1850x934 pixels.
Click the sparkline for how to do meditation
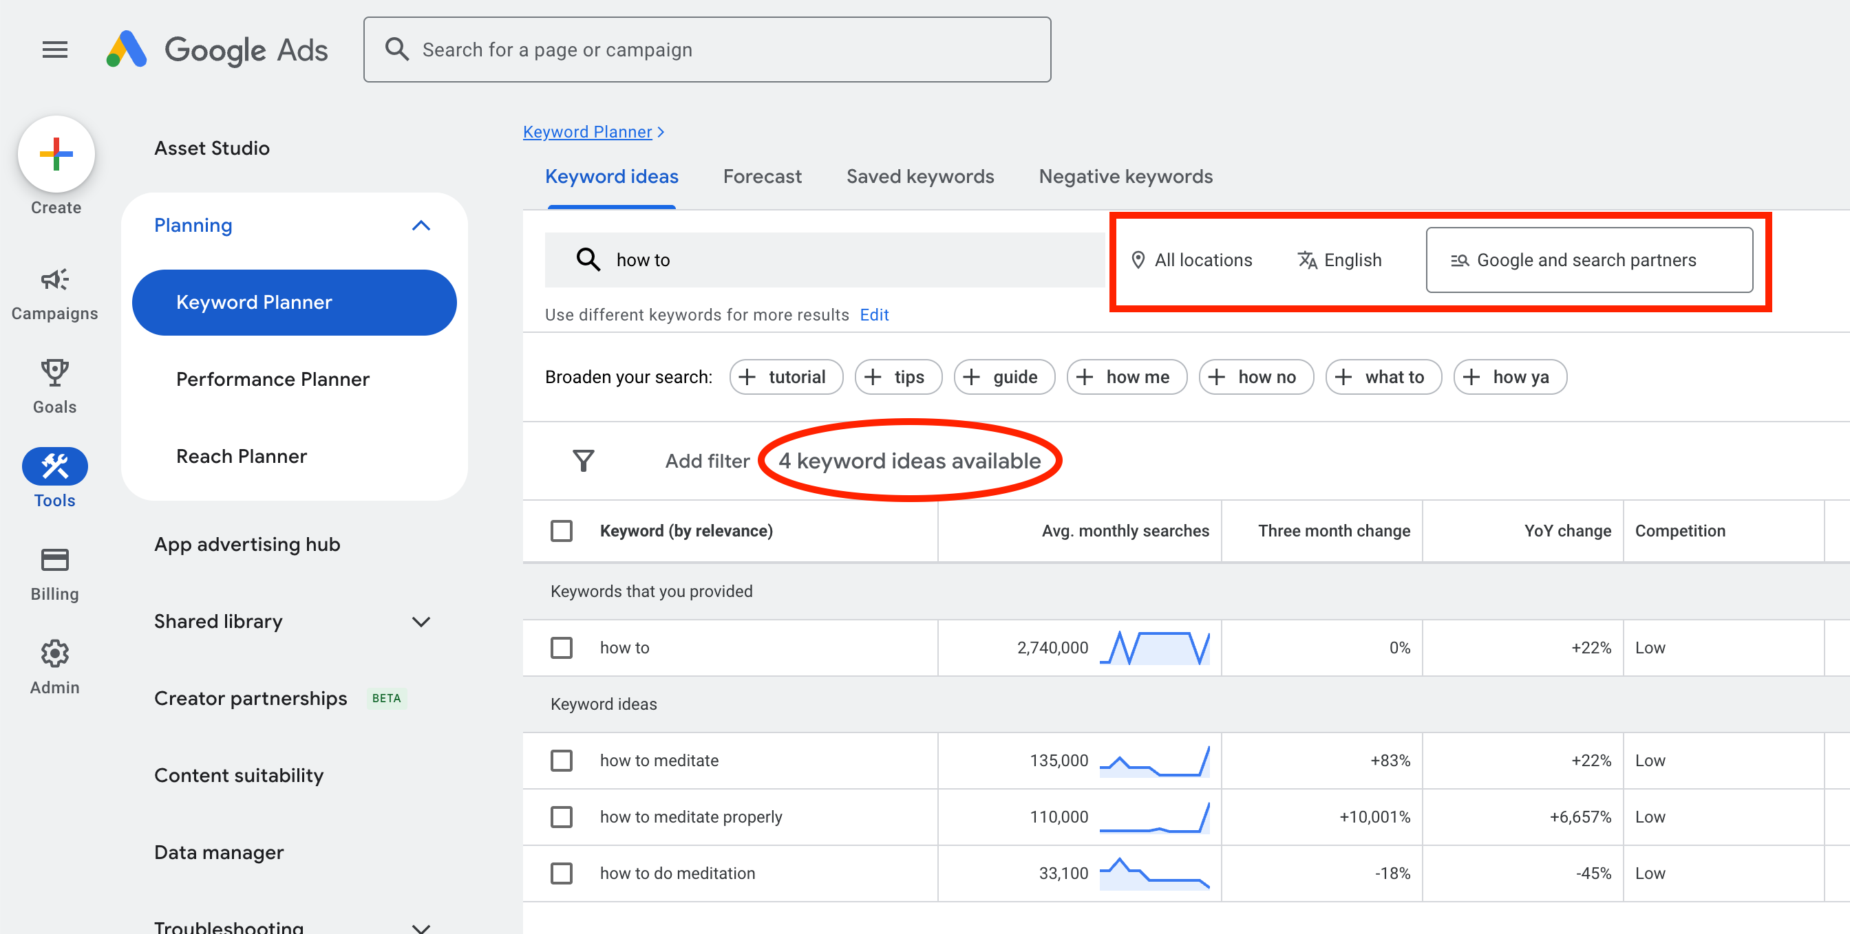pyautogui.click(x=1154, y=873)
